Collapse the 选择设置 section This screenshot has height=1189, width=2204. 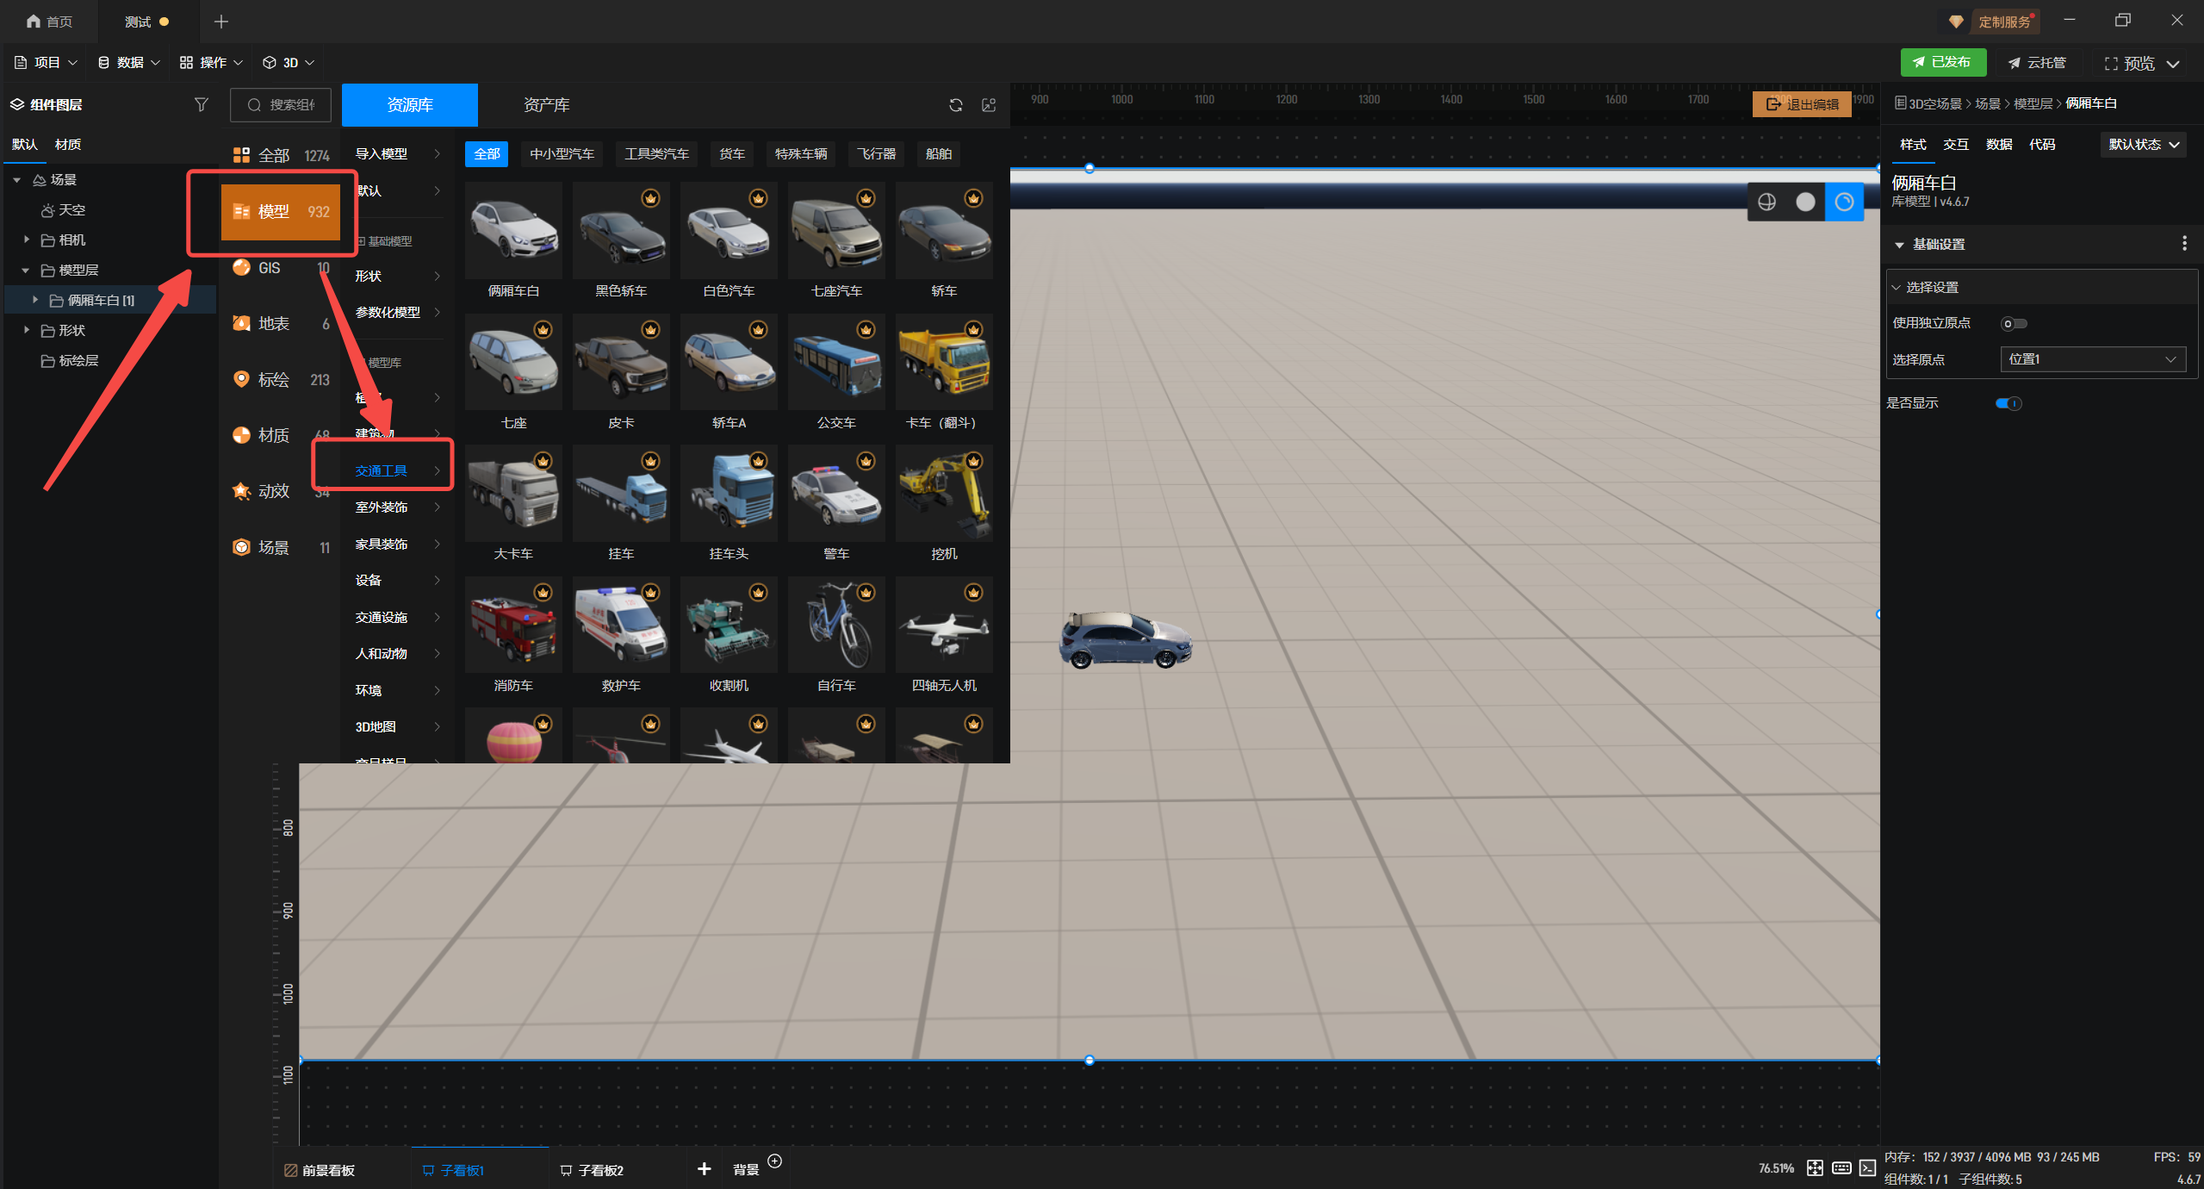[x=1896, y=287]
